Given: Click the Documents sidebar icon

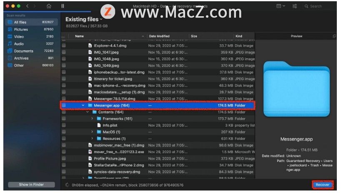Looking at the screenshot, I should [x=10, y=51].
